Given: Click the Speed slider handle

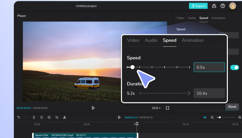Looking at the screenshot, I should pyautogui.click(x=132, y=67).
